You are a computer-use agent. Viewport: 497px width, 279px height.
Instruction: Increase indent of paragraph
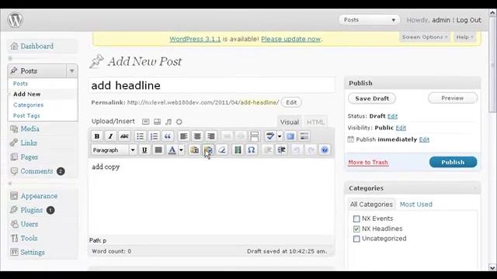(281, 150)
